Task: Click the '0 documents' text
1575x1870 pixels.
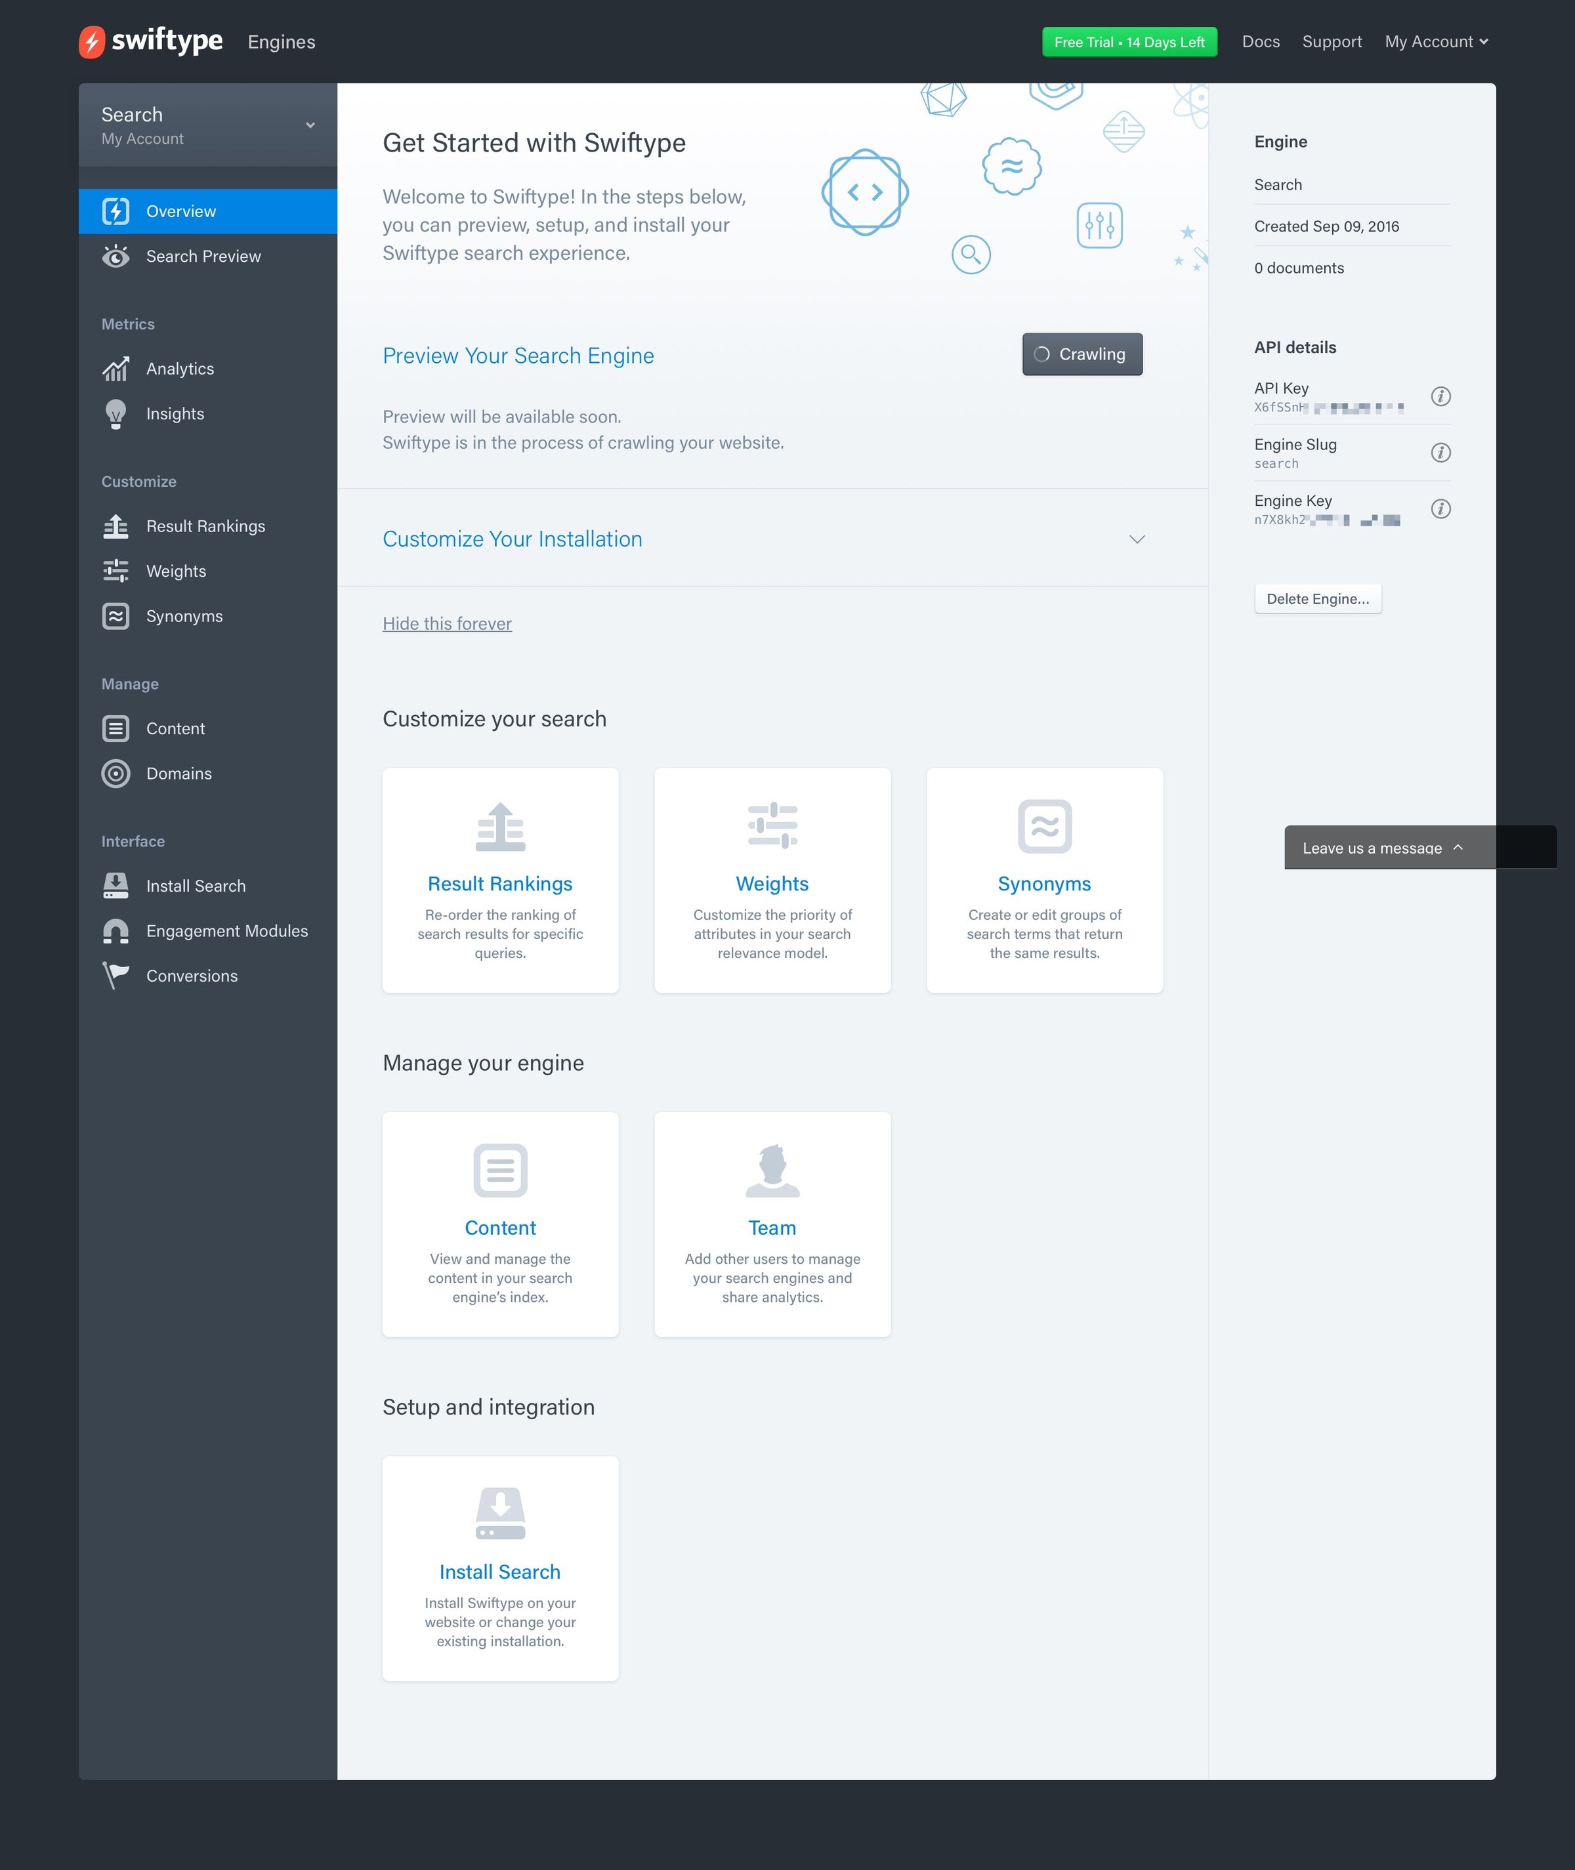Action: tap(1299, 268)
